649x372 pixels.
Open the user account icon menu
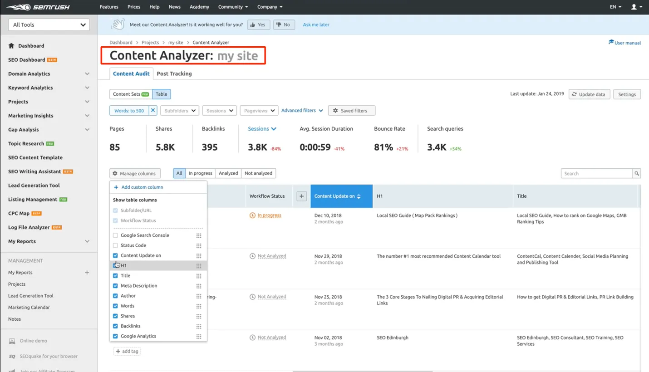(637, 7)
